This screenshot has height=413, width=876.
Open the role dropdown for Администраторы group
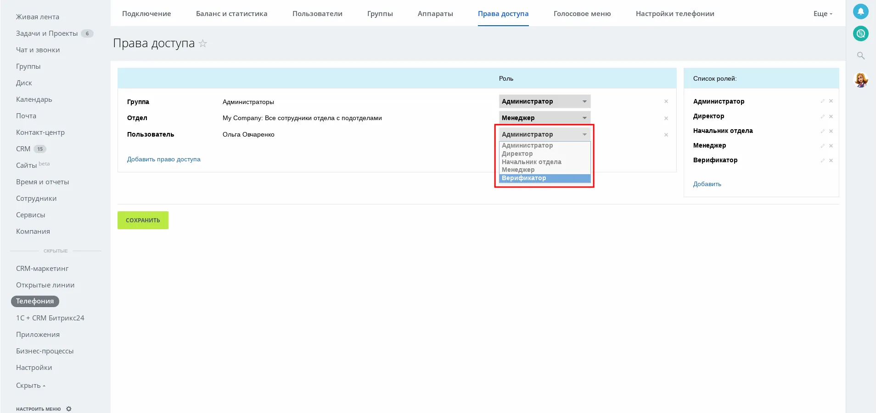point(545,101)
